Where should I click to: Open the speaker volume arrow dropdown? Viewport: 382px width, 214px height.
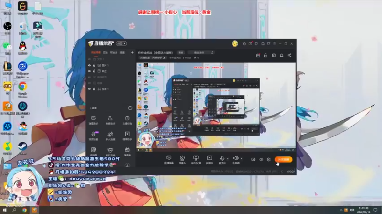(242, 159)
